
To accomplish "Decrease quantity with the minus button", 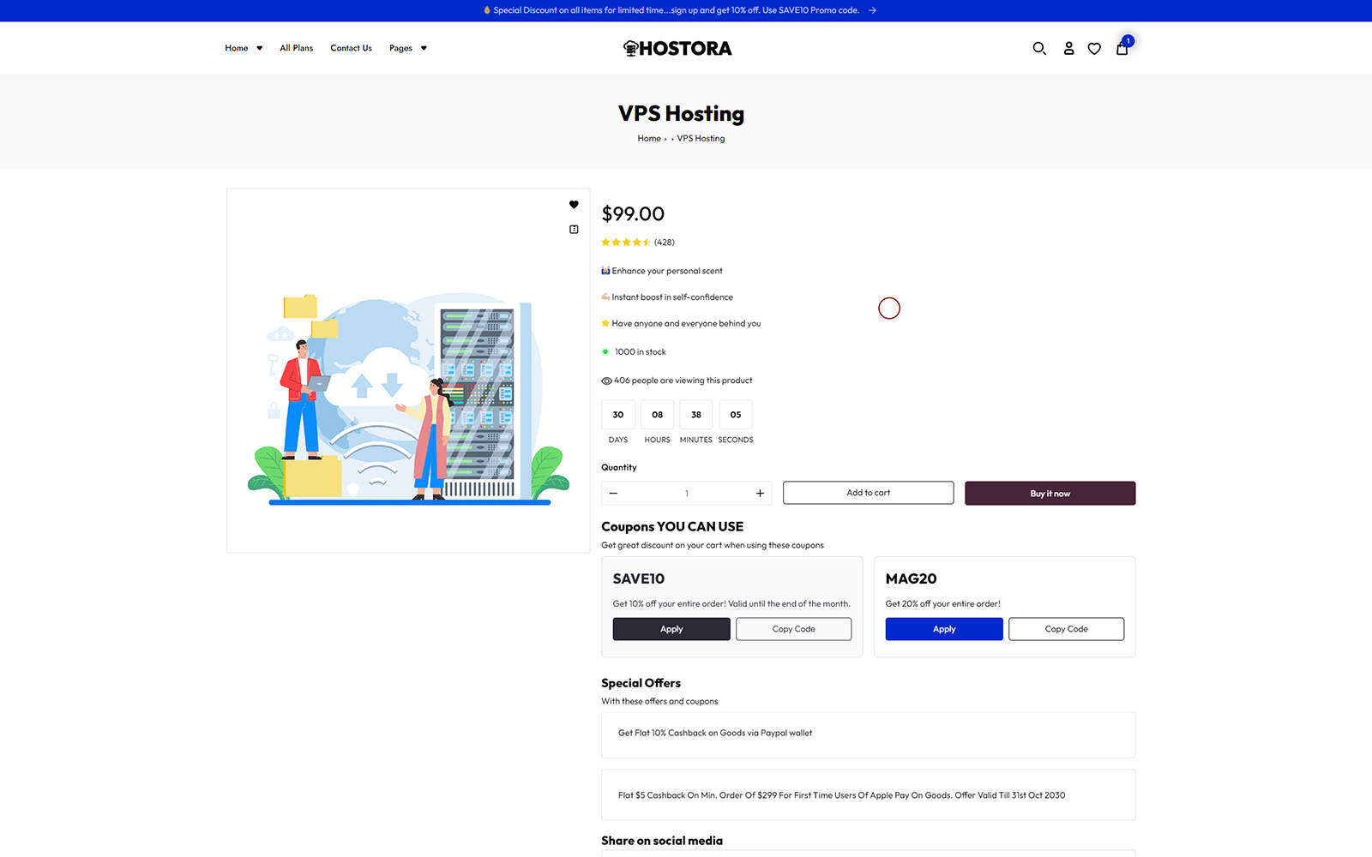I will tap(613, 494).
